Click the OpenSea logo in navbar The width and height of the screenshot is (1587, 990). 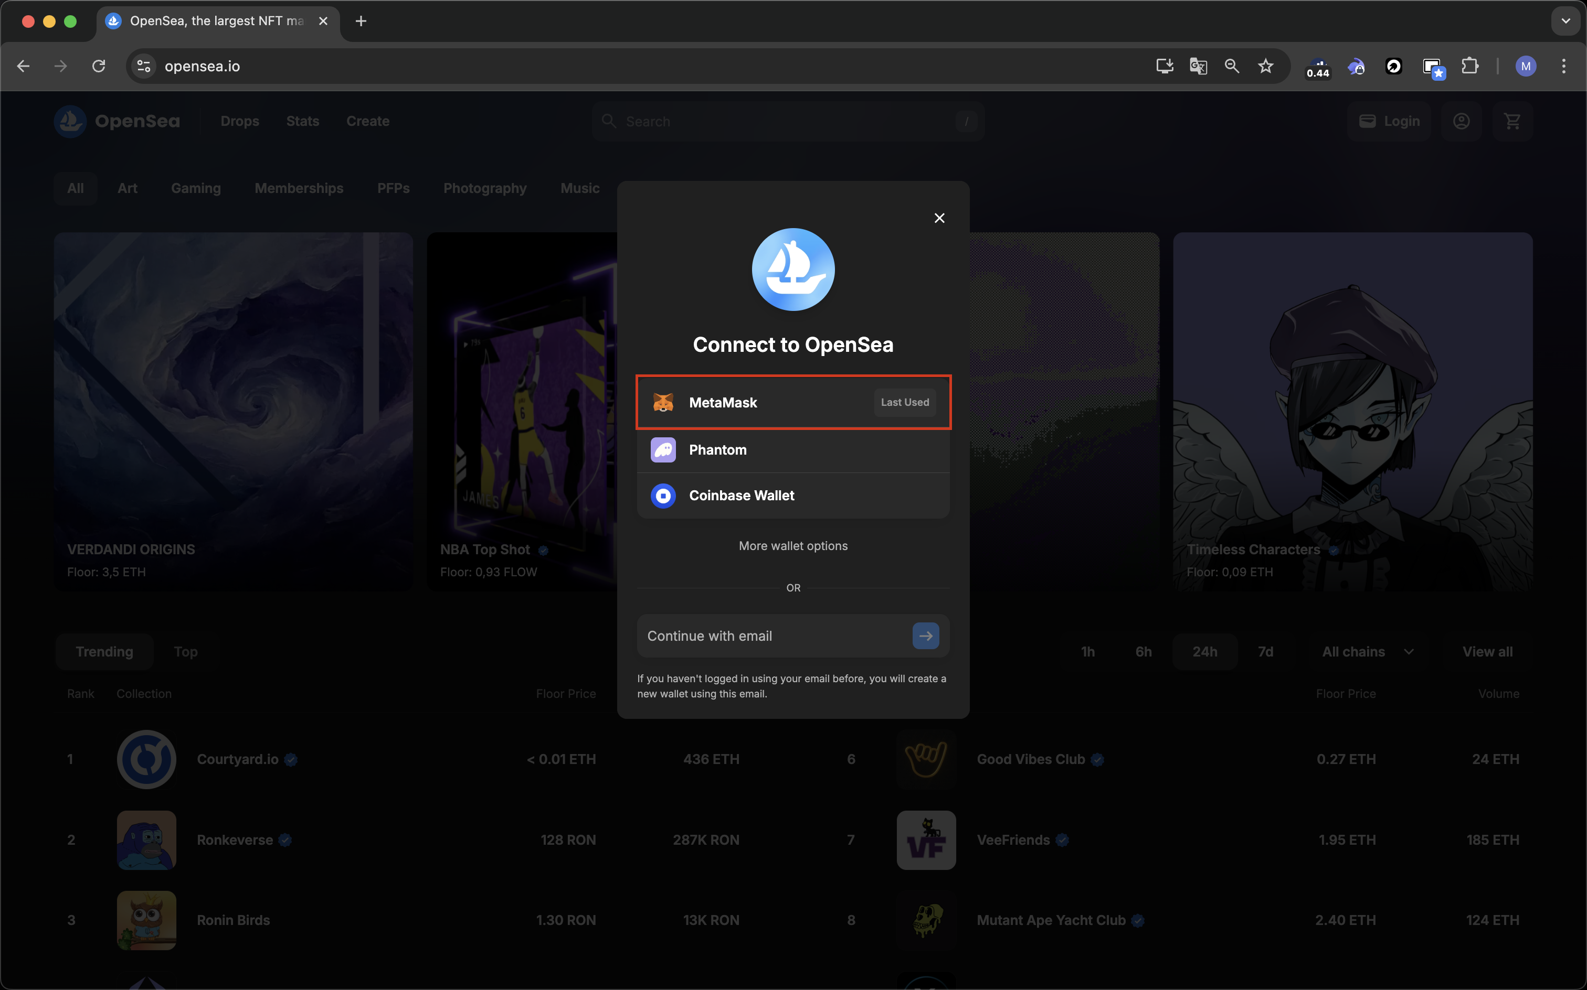point(117,121)
